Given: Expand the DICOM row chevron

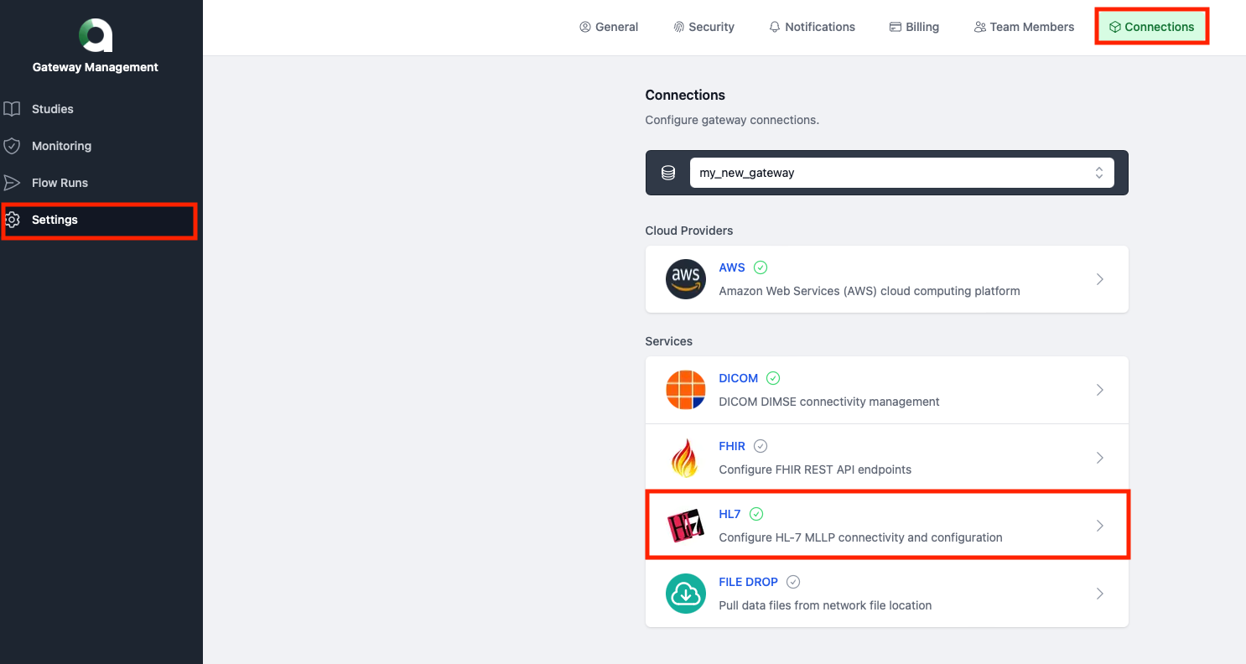Looking at the screenshot, I should coord(1100,390).
